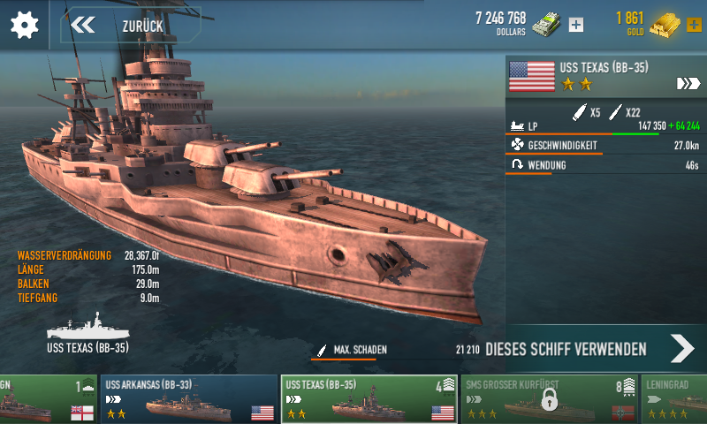Tap the locked SMS Grosser Kurfürst card
Image resolution: width=707 pixels, height=424 pixels.
(x=550, y=399)
